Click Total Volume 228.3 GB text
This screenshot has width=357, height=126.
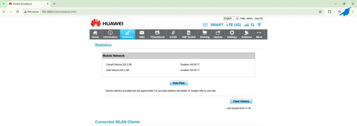click(118, 70)
